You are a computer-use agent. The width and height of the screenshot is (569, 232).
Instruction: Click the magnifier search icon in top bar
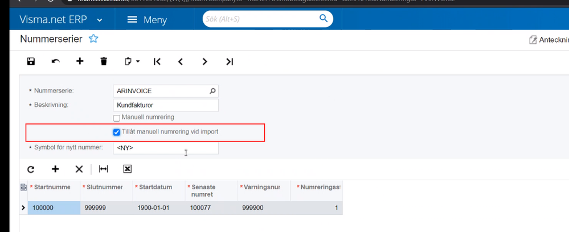pos(324,18)
